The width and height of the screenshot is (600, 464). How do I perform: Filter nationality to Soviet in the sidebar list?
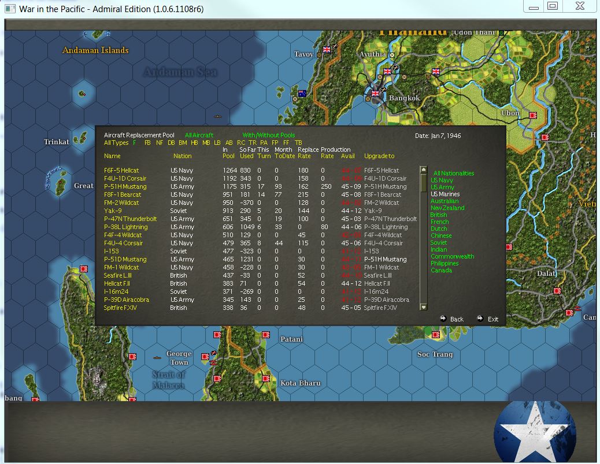tap(439, 242)
